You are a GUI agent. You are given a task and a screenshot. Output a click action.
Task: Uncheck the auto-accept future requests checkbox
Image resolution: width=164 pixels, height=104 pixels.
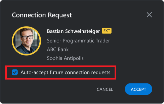point(15,72)
